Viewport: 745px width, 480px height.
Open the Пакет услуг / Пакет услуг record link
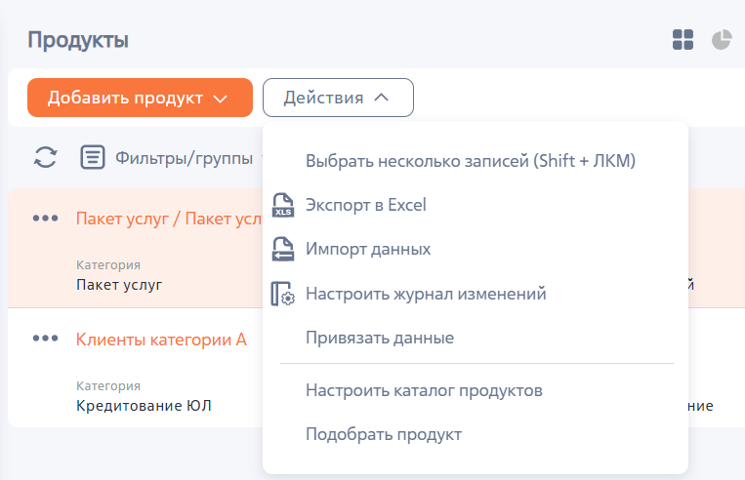pyautogui.click(x=169, y=219)
